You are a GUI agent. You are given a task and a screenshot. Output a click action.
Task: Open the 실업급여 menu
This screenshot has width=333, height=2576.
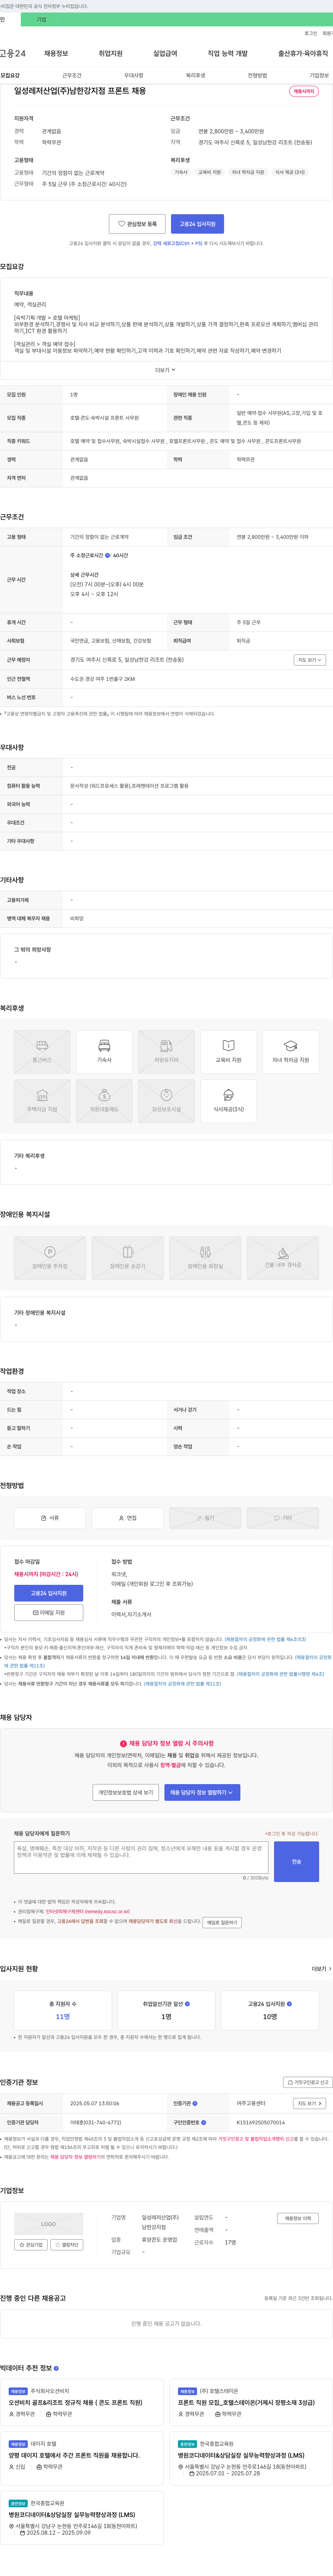[165, 53]
